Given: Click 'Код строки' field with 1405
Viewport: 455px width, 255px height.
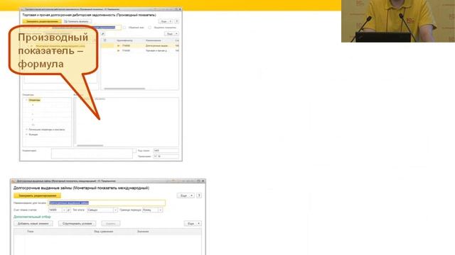Looking at the screenshot, I should pos(166,151).
